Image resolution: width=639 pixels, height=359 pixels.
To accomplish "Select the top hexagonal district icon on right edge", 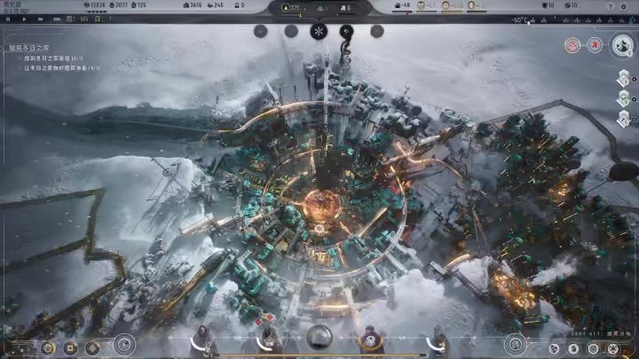I will (624, 78).
